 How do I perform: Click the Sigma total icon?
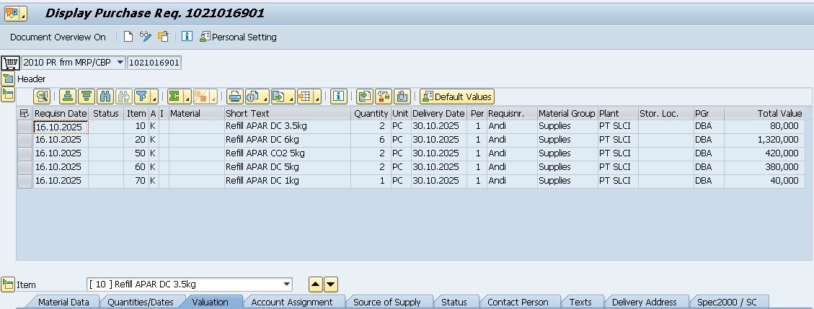pyautogui.click(x=174, y=97)
